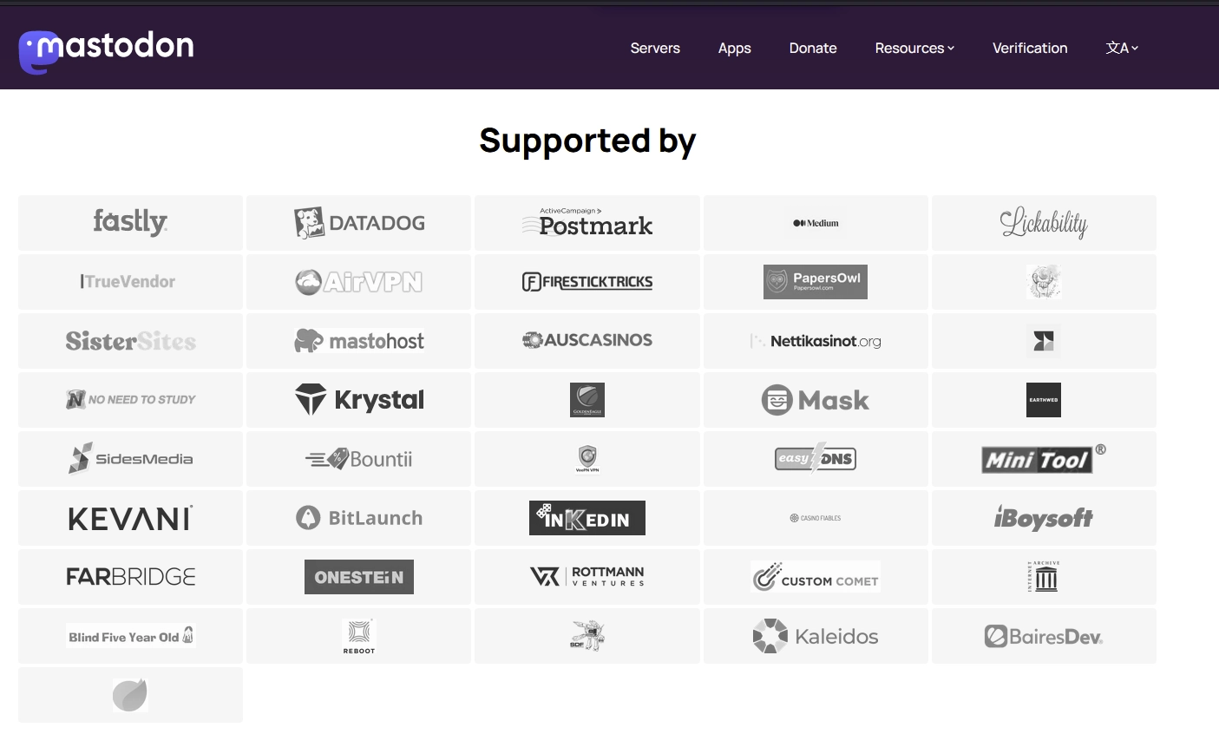
Task: Open the Verification page
Action: coord(1030,48)
